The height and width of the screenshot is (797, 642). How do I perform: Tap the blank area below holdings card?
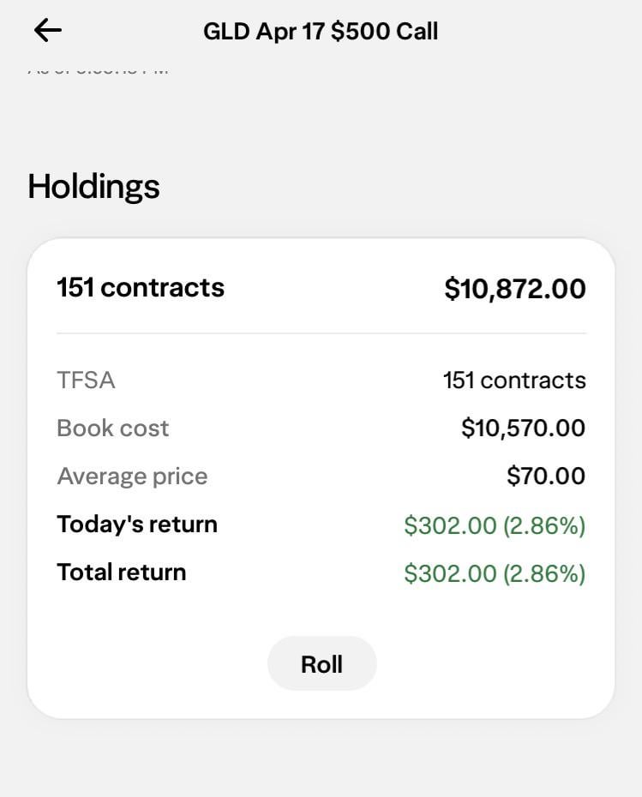pyautogui.click(x=321, y=758)
